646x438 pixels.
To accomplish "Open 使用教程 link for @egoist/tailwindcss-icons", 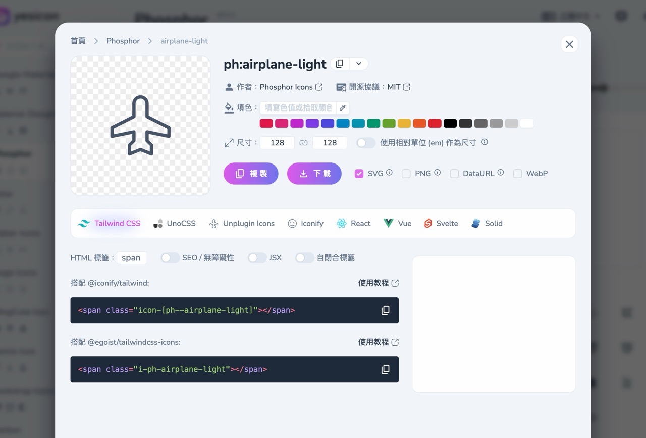I will [x=379, y=342].
